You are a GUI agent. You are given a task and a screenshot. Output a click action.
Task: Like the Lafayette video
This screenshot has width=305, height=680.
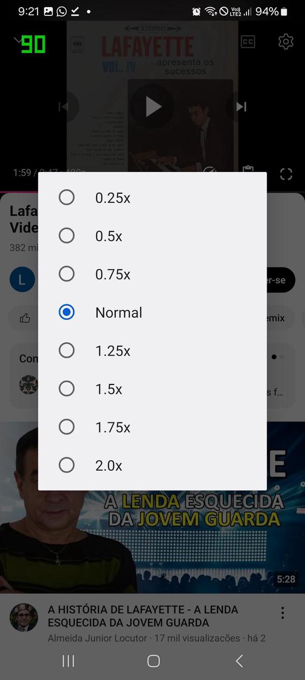[x=24, y=317]
